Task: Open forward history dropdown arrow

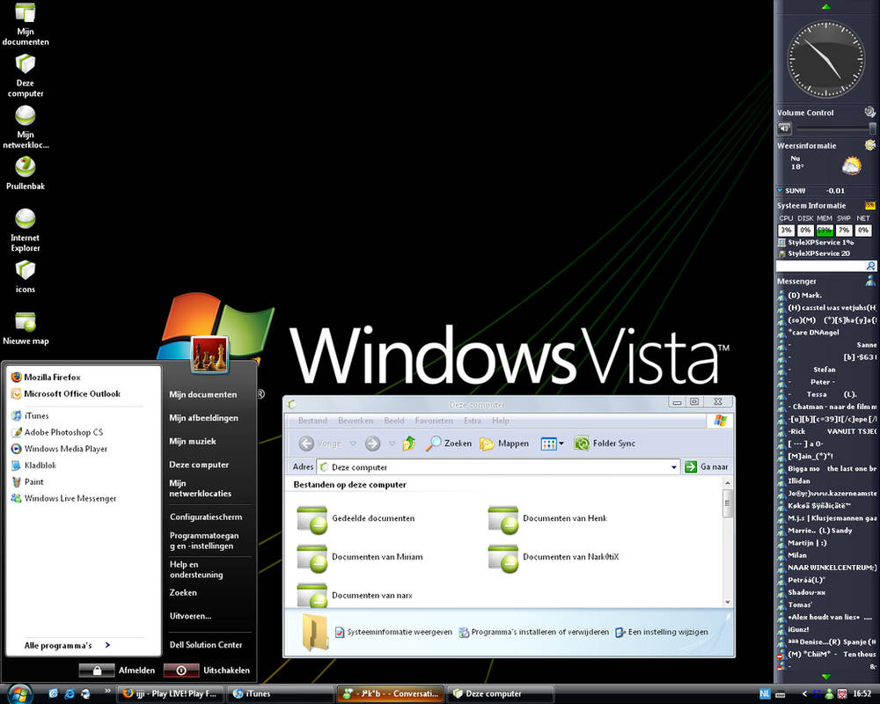Action: pyautogui.click(x=392, y=444)
